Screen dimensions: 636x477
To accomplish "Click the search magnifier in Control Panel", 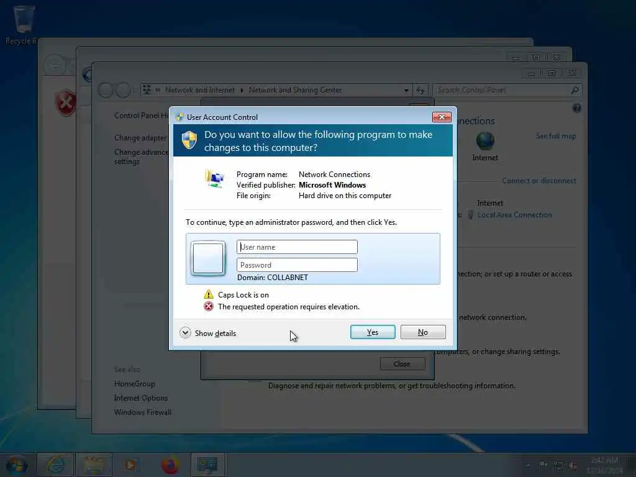I will click(575, 90).
